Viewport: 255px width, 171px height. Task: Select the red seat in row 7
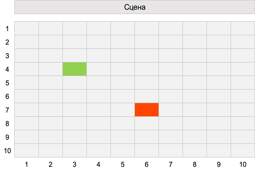tap(147, 110)
